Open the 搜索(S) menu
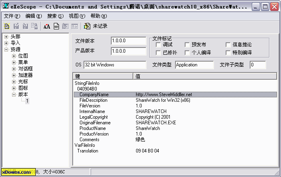The height and width of the screenshot is (177, 281). pos(55,16)
